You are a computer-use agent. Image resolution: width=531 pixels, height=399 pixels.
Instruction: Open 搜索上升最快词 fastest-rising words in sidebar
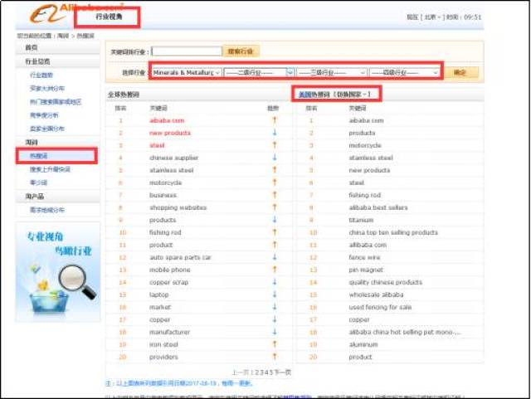pos(50,169)
